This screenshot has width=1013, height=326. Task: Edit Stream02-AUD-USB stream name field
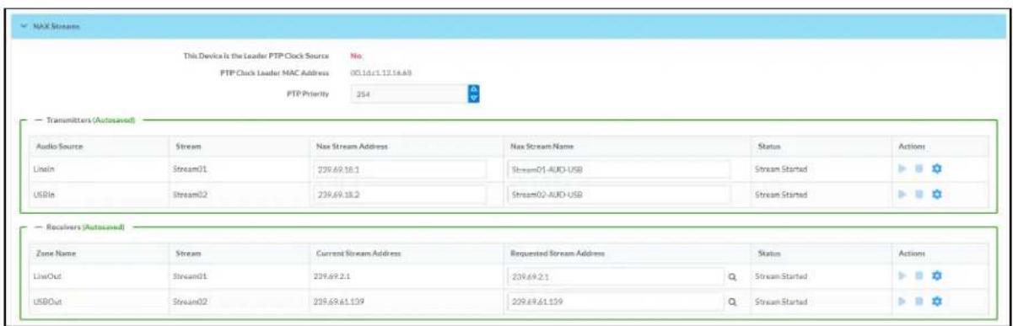coord(619,194)
